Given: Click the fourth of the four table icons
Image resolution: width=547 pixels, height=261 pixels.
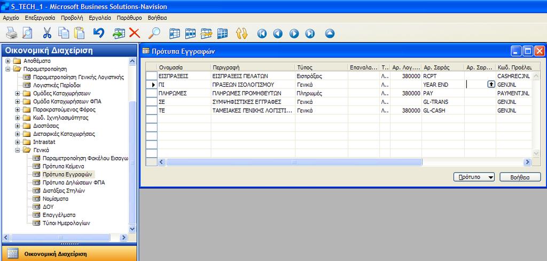Looking at the screenshot, I should [222, 34].
